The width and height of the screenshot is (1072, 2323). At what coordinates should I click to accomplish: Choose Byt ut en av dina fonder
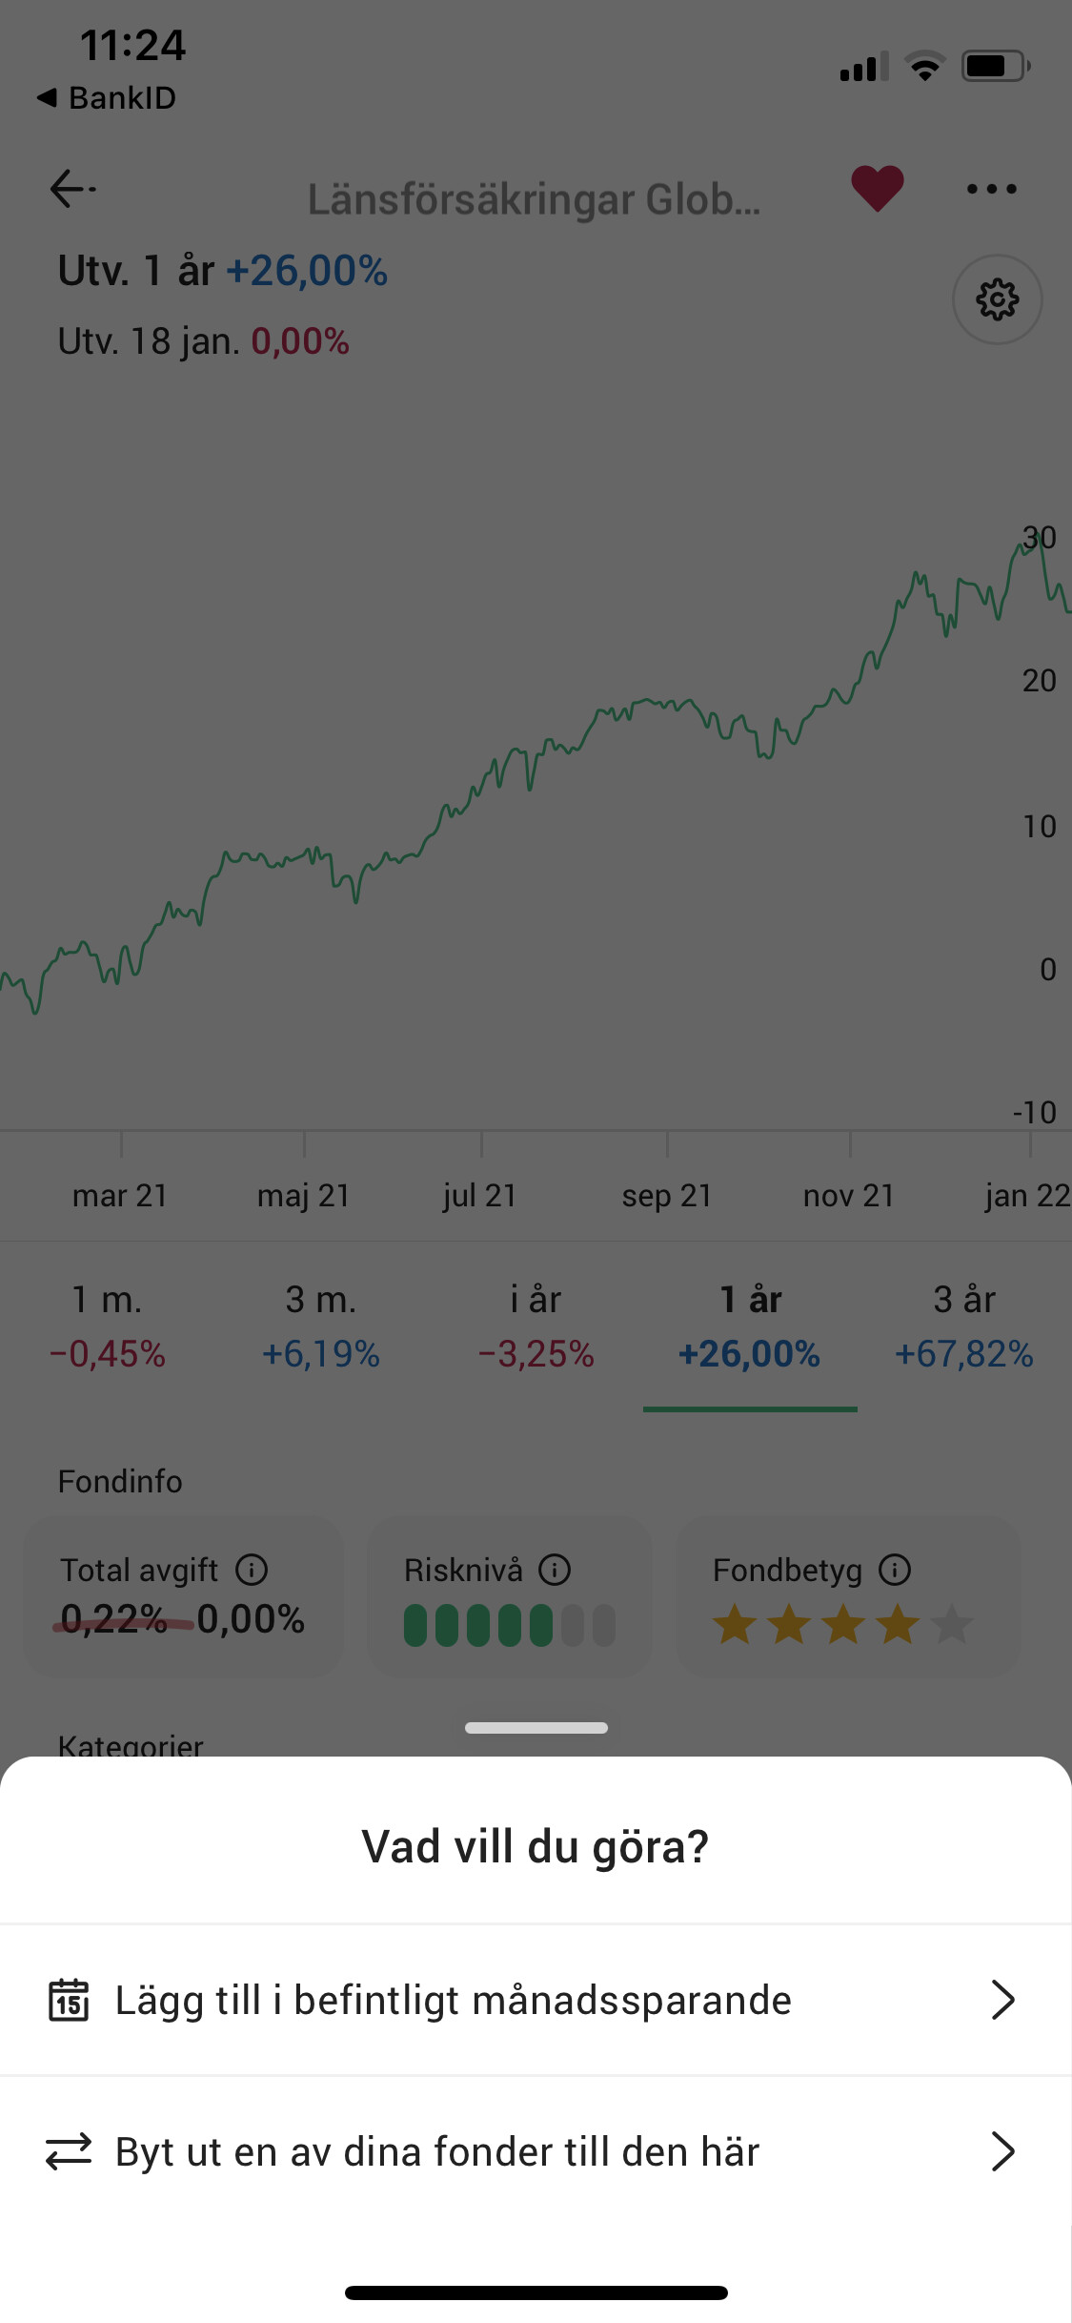coord(437,2151)
